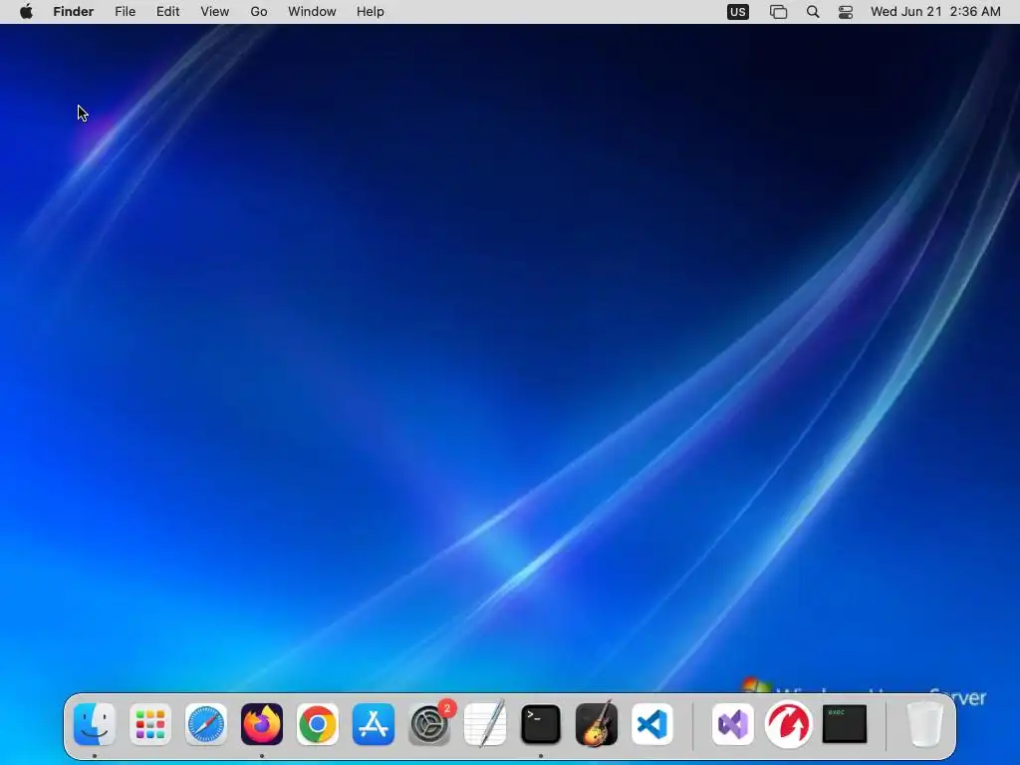Open Finder from the Dock

pyautogui.click(x=95, y=724)
